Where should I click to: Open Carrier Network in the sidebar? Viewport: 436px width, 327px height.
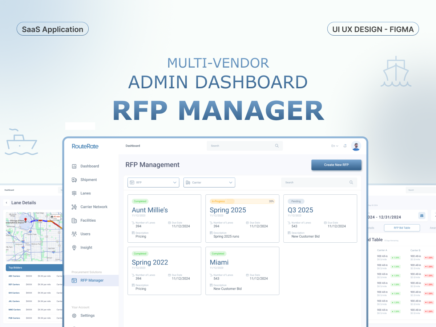94,207
